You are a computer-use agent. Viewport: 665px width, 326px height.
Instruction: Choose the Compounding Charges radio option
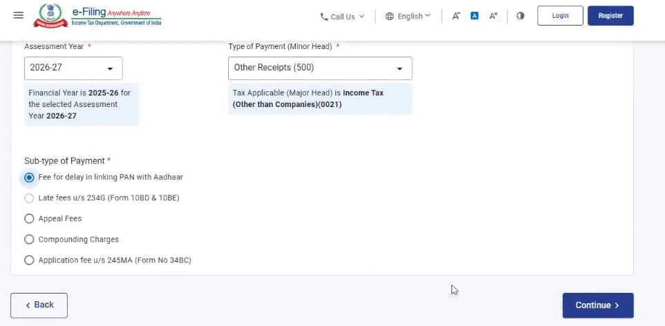point(29,240)
